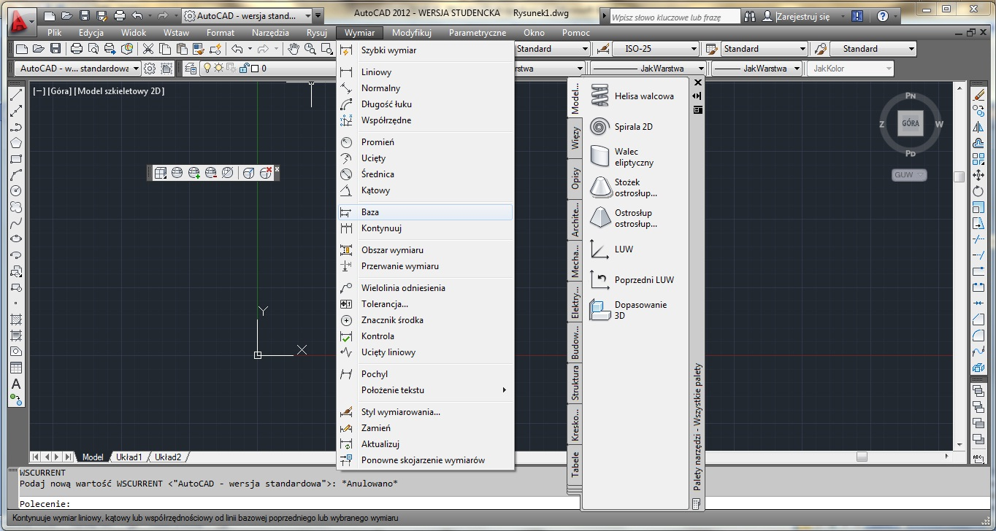Choose Liniowy from the Wymiar menu
Screen dimensions: 996x531
tap(426, 71)
